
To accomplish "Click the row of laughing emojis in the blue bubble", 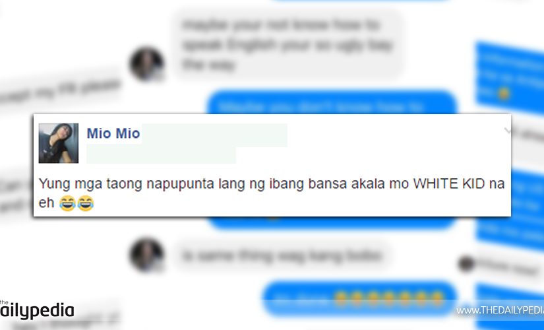I will (389, 298).
